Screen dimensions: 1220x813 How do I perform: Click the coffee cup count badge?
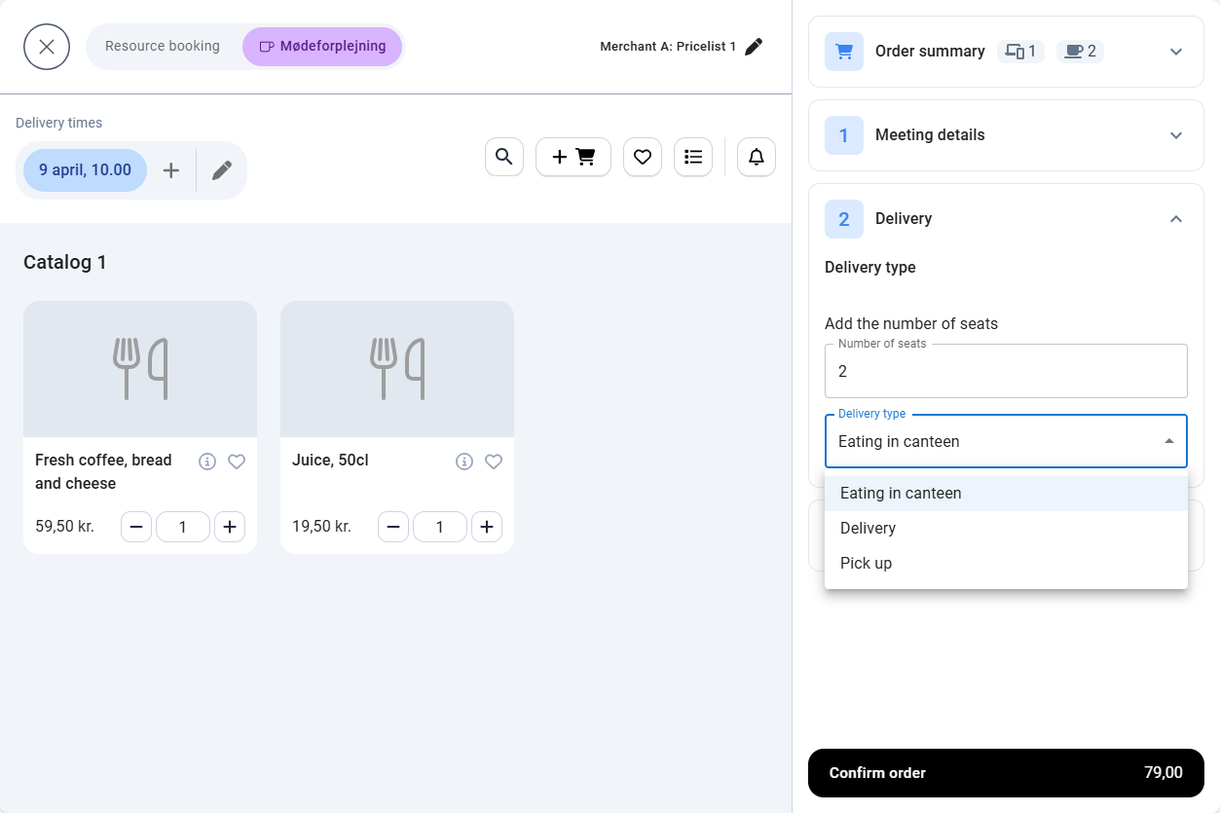pyautogui.click(x=1080, y=52)
